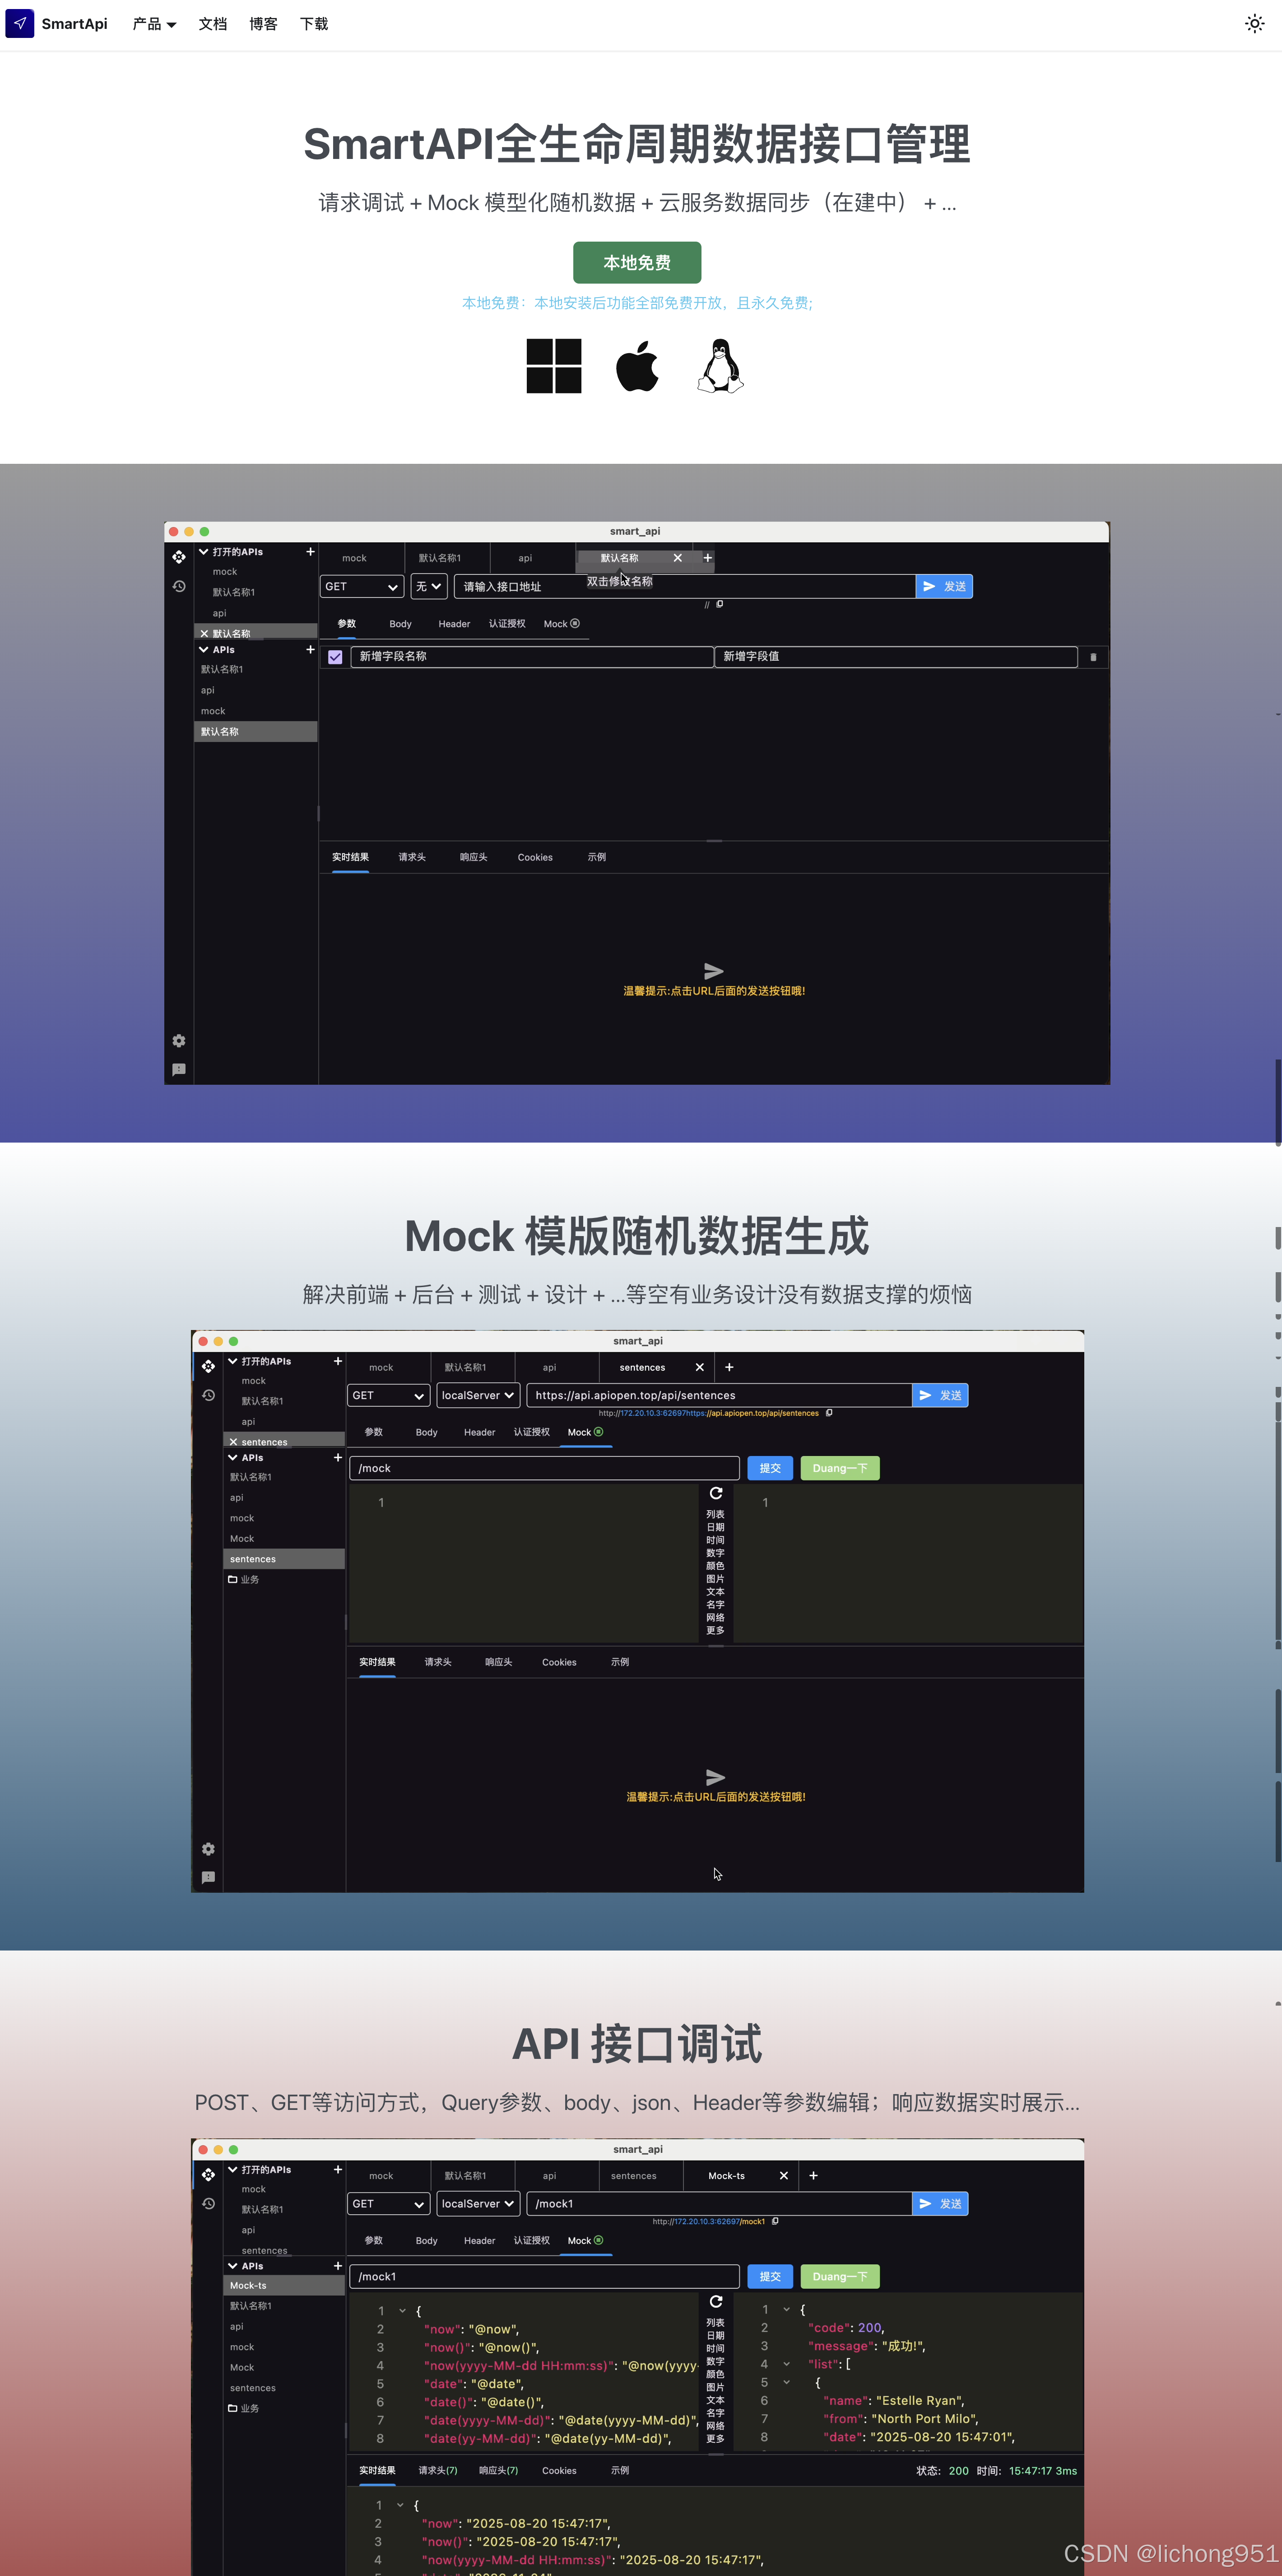Toggle the Mock indicator in top app screenshot tabs
This screenshot has height=2576, width=1282.
coord(575,623)
